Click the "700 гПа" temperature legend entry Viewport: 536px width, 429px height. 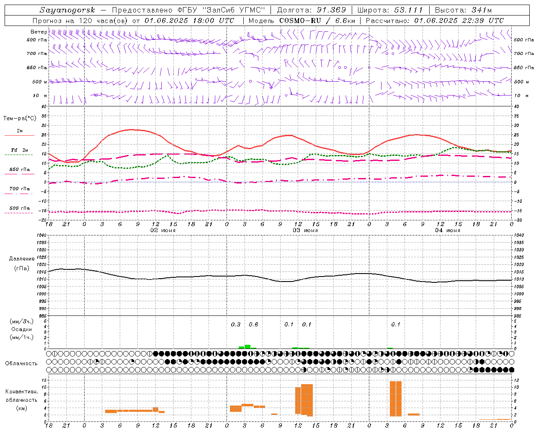click(19, 189)
